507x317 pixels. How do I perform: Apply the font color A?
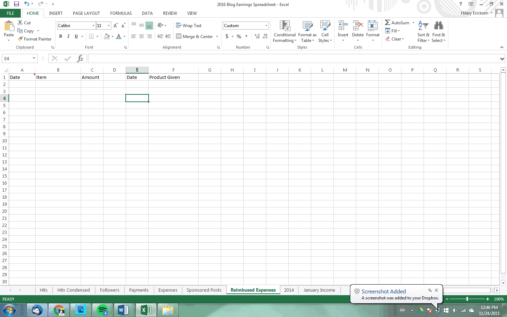(119, 36)
